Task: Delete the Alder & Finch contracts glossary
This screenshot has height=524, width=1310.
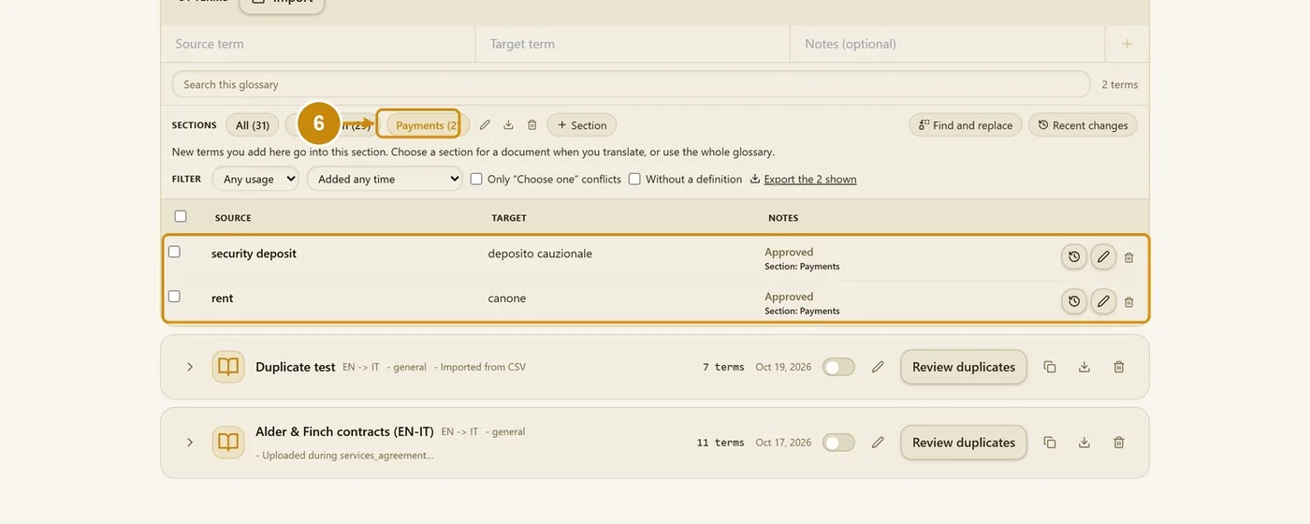Action: click(1119, 443)
